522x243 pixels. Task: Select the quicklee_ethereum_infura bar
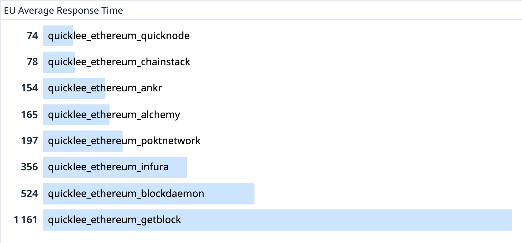115,167
